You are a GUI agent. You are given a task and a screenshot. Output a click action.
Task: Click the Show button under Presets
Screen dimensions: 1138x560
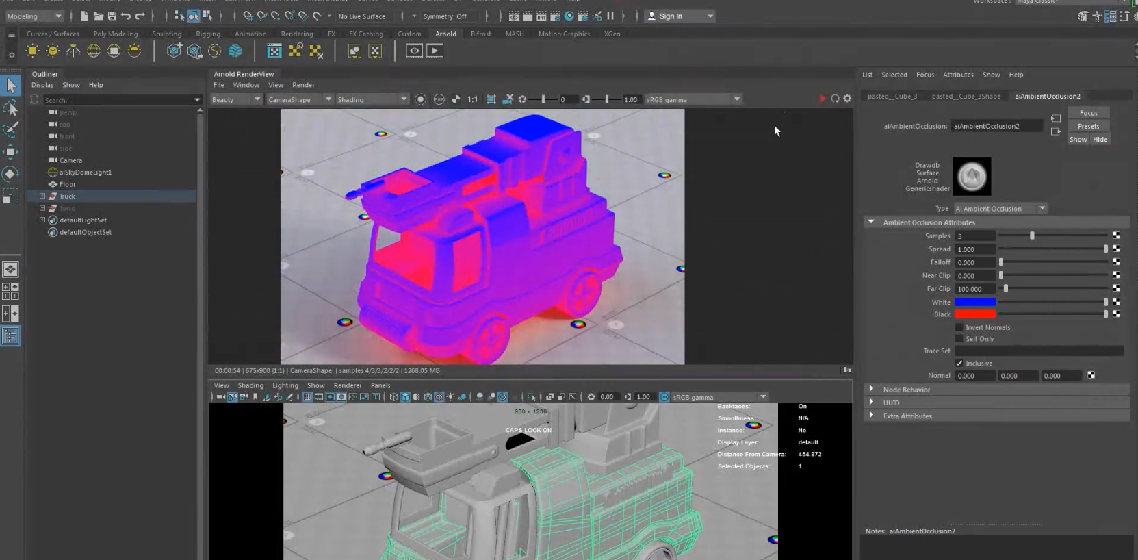1078,139
